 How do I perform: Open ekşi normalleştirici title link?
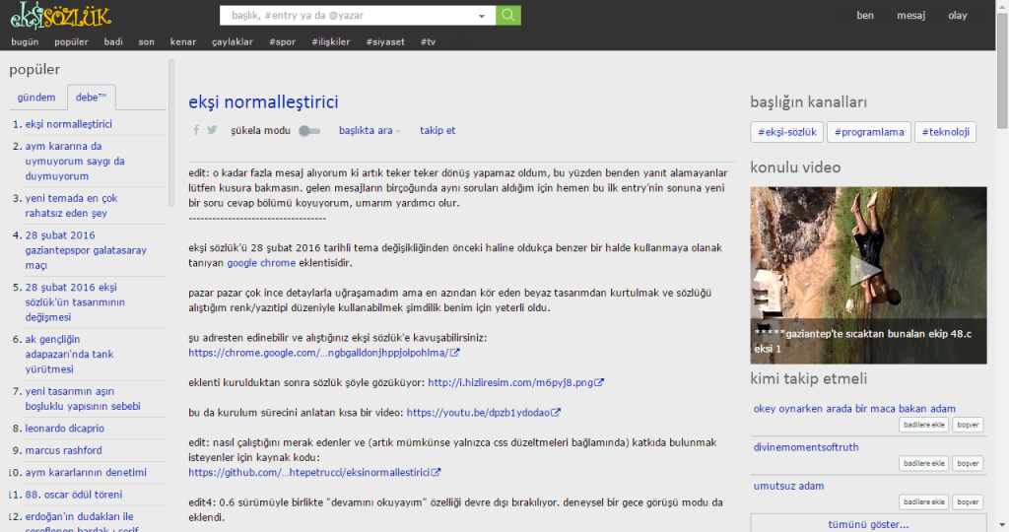pyautogui.click(x=263, y=101)
